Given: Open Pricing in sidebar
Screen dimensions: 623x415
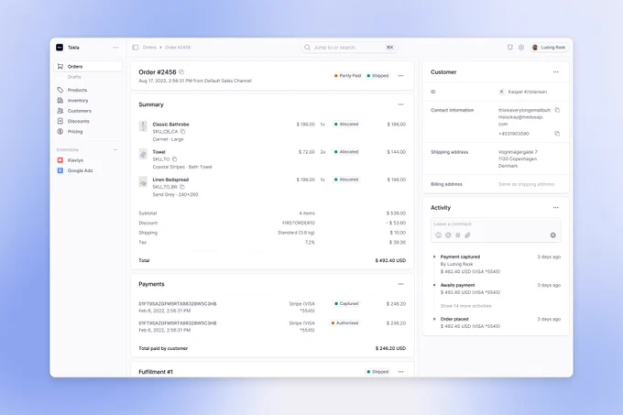Looking at the screenshot, I should click(75, 131).
